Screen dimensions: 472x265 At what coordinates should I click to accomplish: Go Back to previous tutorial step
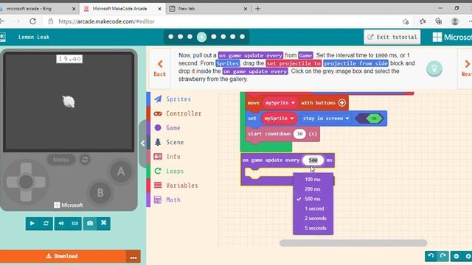coord(160,68)
